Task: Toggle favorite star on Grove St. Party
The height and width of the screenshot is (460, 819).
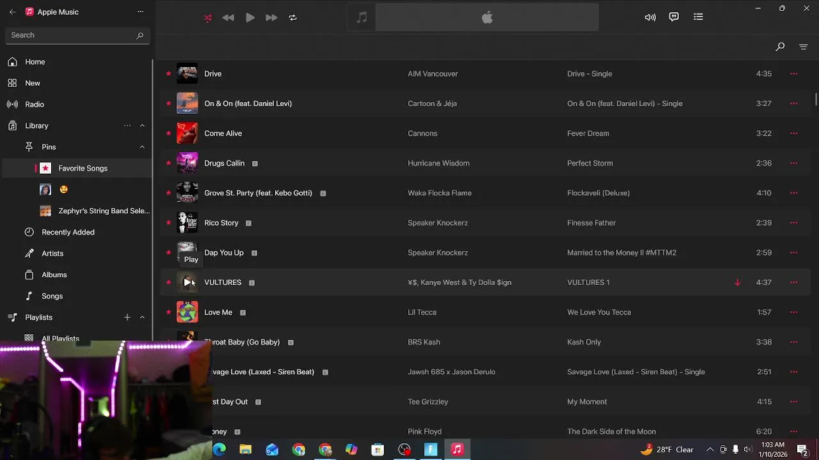Action: 168,192
